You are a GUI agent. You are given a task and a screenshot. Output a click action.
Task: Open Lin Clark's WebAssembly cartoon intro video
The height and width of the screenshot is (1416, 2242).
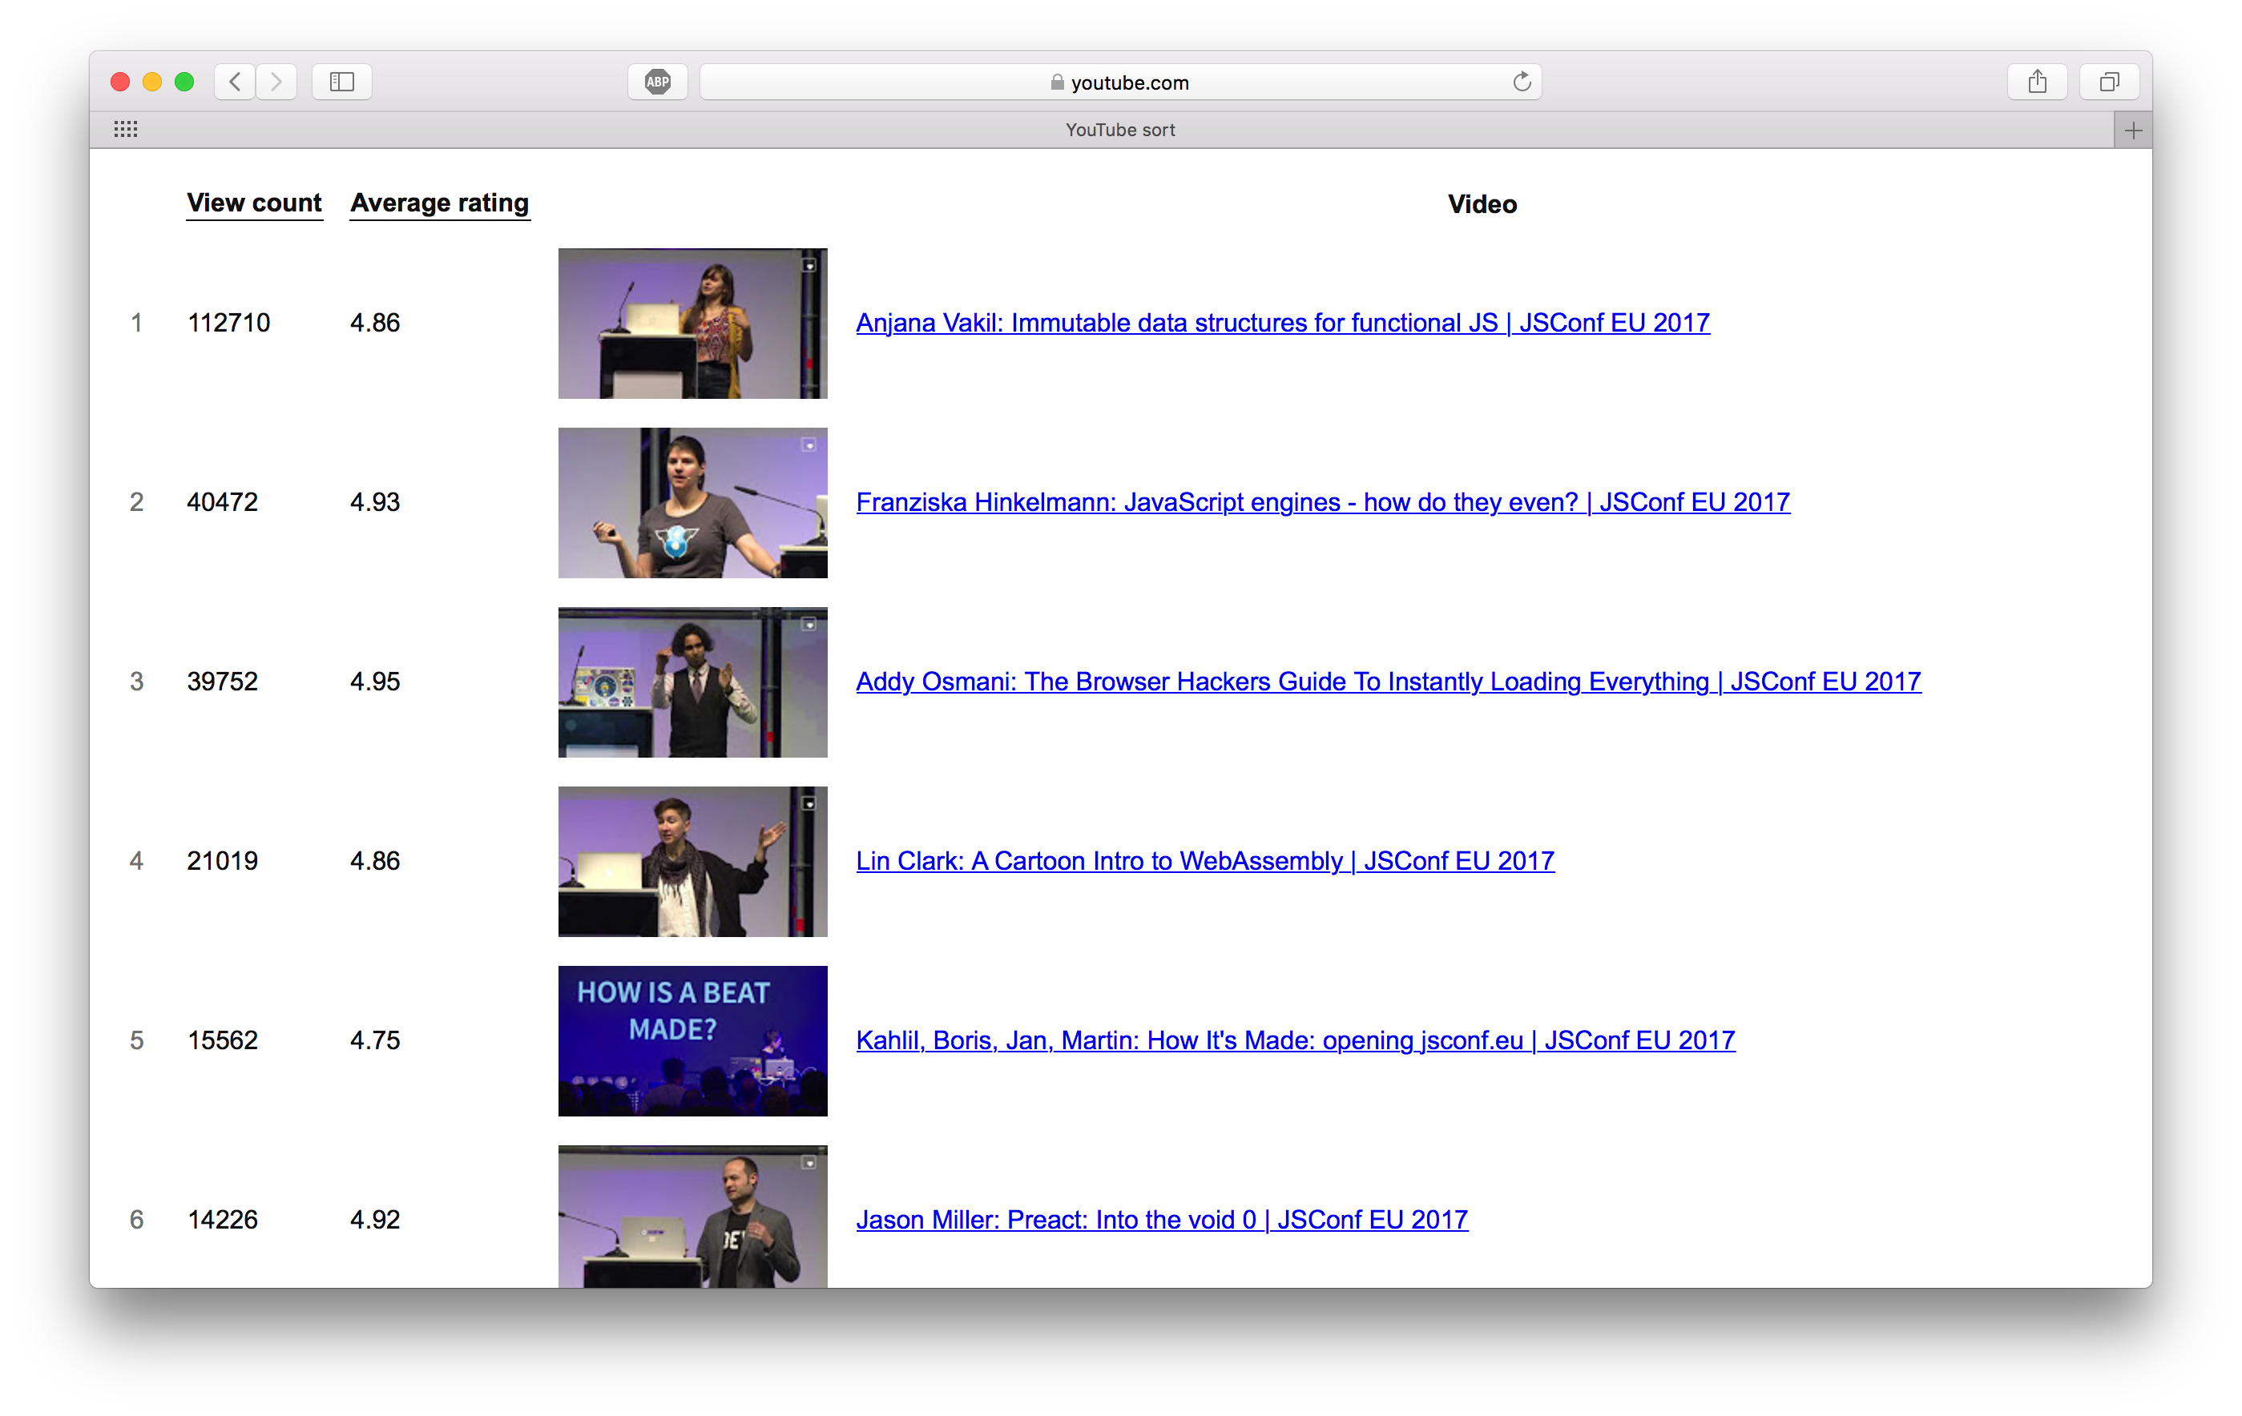pyautogui.click(x=1205, y=861)
